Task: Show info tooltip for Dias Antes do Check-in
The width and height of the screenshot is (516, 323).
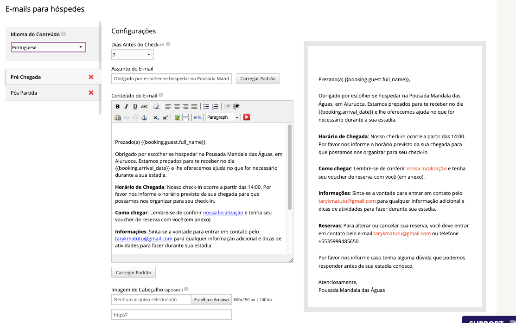Action: tap(168, 44)
